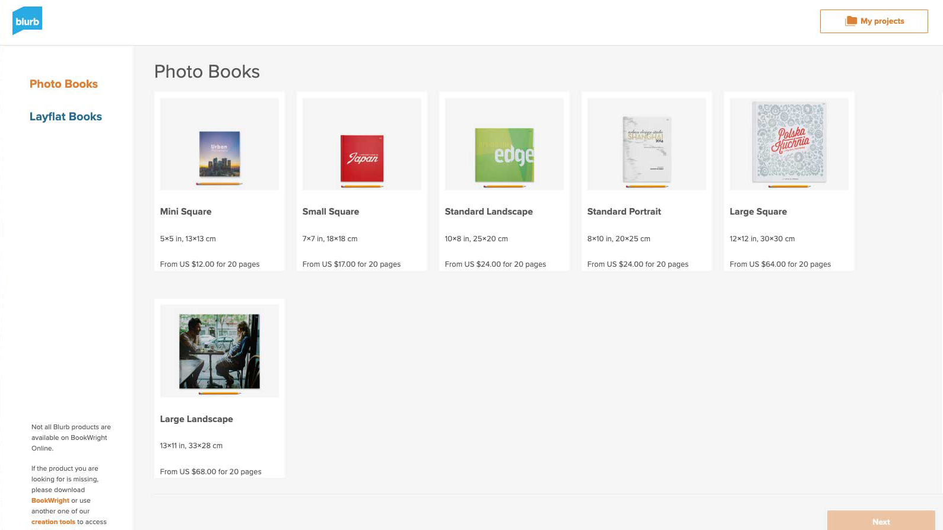Click the Large Square price line
The width and height of the screenshot is (943, 530).
pyautogui.click(x=780, y=264)
